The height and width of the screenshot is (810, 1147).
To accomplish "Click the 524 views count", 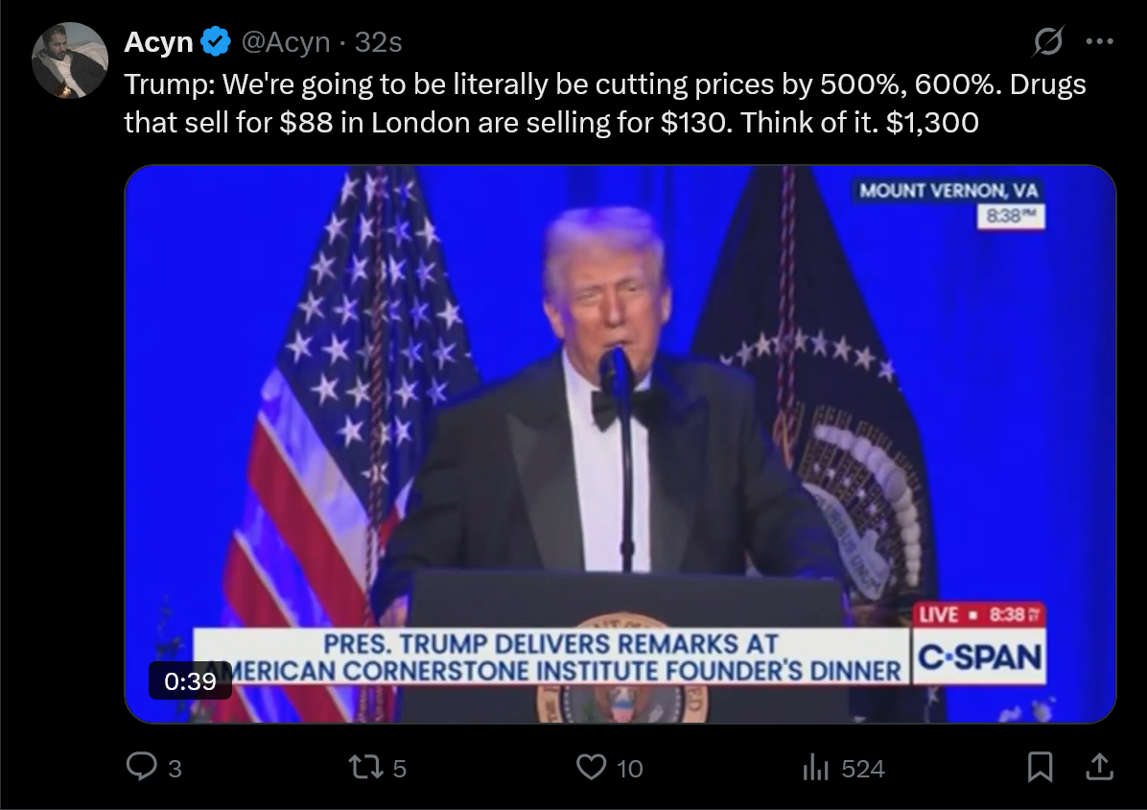I will pyautogui.click(x=863, y=769).
